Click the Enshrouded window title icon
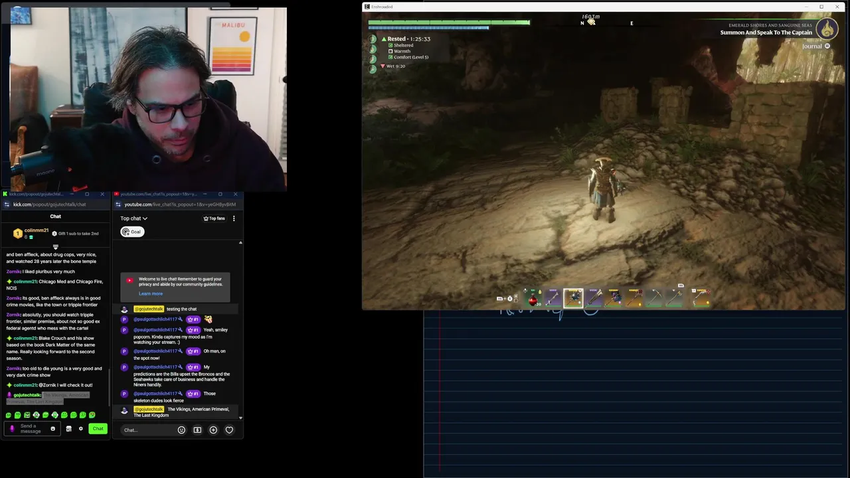 (x=367, y=7)
